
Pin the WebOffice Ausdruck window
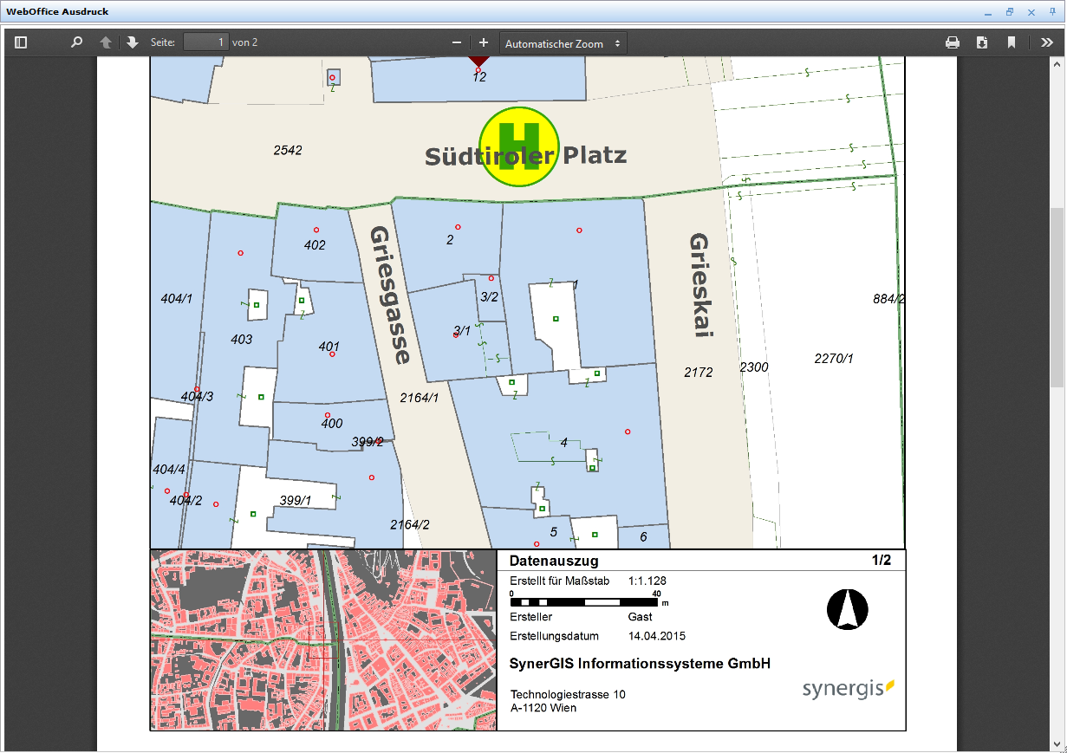pyautogui.click(x=1052, y=12)
